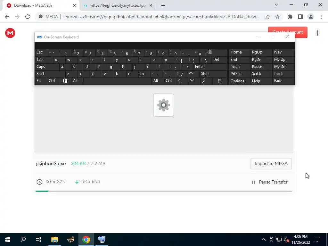Show hidden system tray icons
Viewport: 328px width, 246px height.
tap(264, 240)
